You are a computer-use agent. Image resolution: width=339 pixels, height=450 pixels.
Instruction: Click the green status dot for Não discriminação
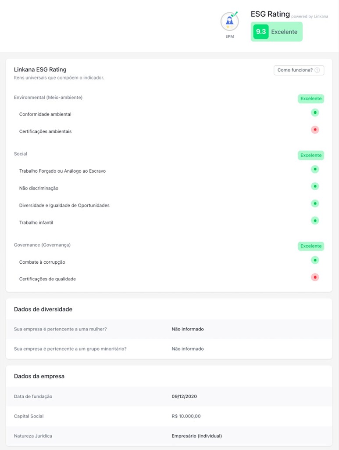[315, 186]
